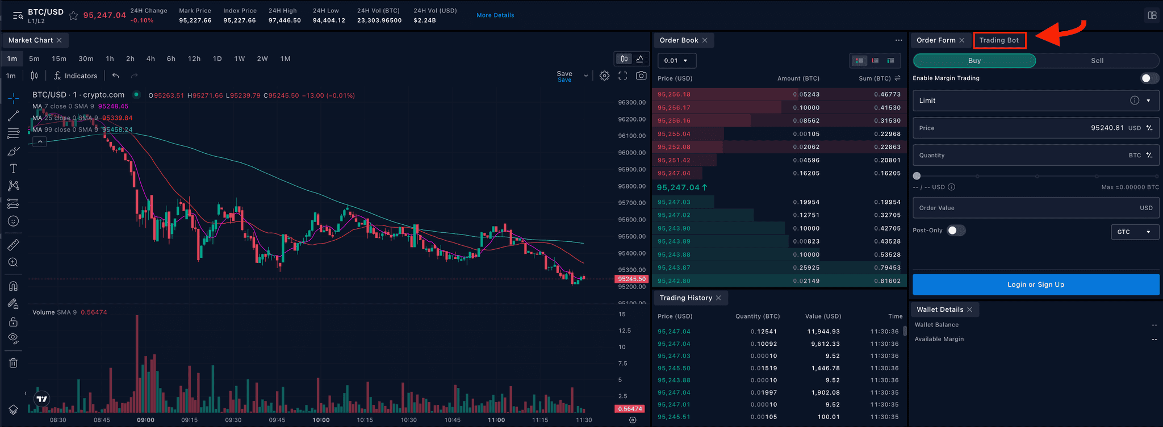Image resolution: width=1163 pixels, height=427 pixels.
Task: Select the Sell side
Action: [x=1097, y=61]
